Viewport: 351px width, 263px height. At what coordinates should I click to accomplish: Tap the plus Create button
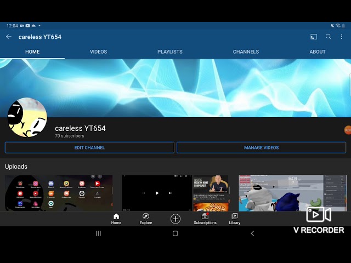tap(175, 219)
